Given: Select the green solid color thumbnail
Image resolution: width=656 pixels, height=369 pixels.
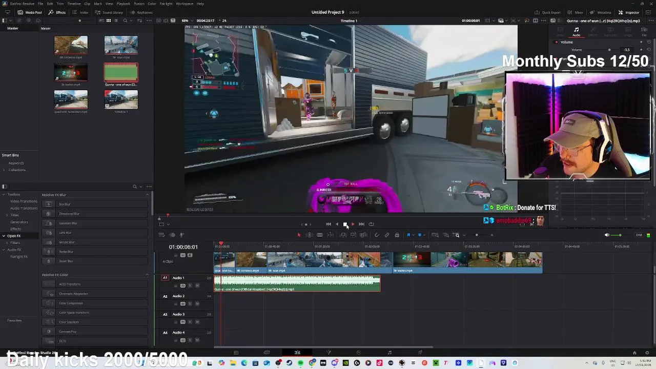Looking at the screenshot, I should pyautogui.click(x=121, y=72).
